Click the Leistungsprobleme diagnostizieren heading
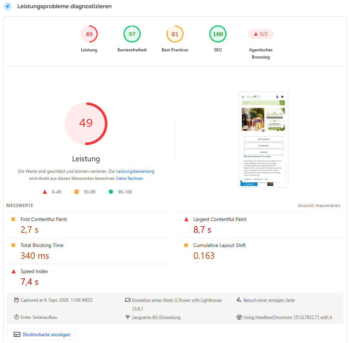Screen dimensions: 351x343 pyautogui.click(x=64, y=6)
